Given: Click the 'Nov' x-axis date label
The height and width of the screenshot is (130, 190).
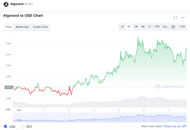Looking at the screenshot, I should click(19, 110).
